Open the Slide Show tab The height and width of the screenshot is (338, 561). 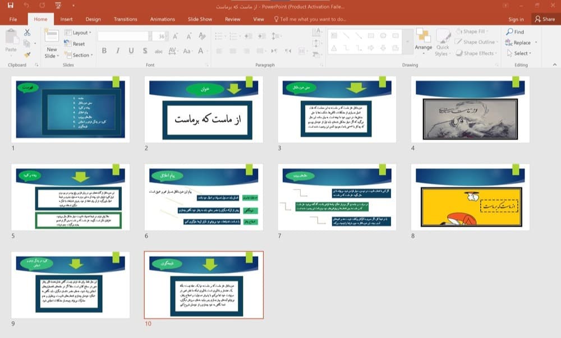[x=200, y=19]
